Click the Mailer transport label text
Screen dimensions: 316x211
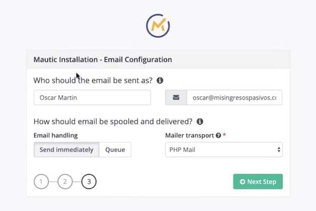click(190, 136)
